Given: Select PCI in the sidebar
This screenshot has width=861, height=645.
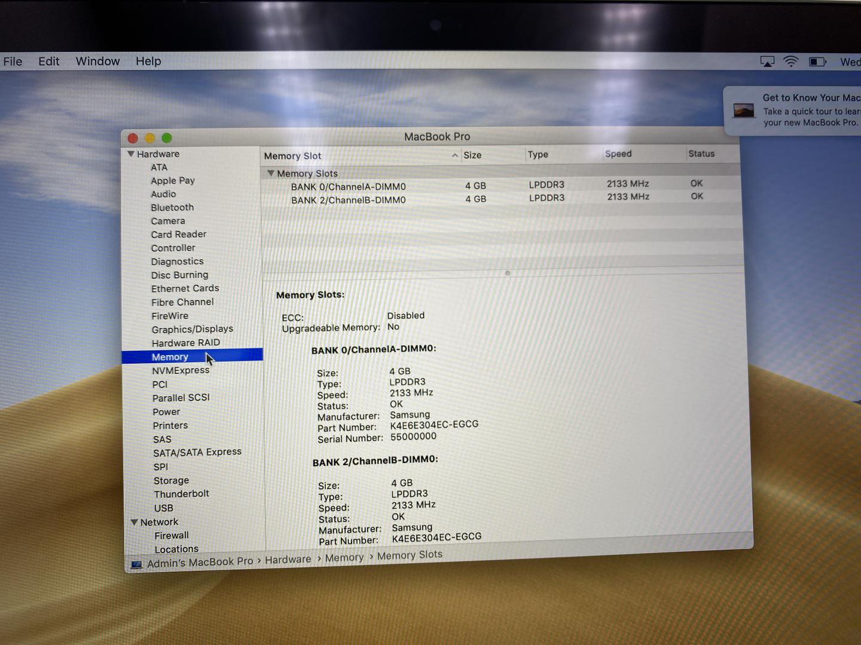Looking at the screenshot, I should pyautogui.click(x=160, y=385).
